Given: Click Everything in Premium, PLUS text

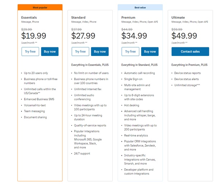Looking at the screenshot, I should click(x=190, y=65).
